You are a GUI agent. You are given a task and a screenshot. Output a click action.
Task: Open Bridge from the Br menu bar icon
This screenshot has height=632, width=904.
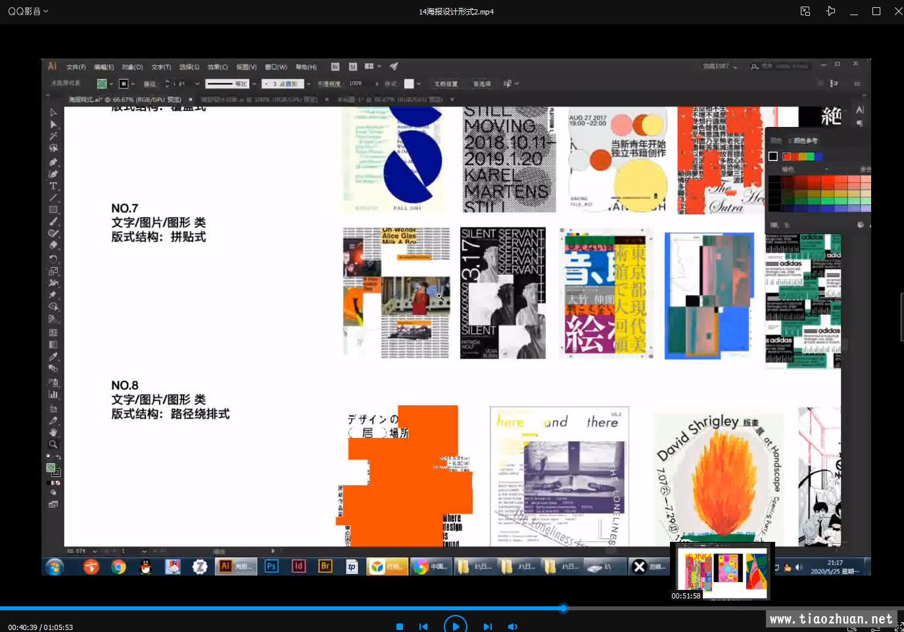[335, 66]
